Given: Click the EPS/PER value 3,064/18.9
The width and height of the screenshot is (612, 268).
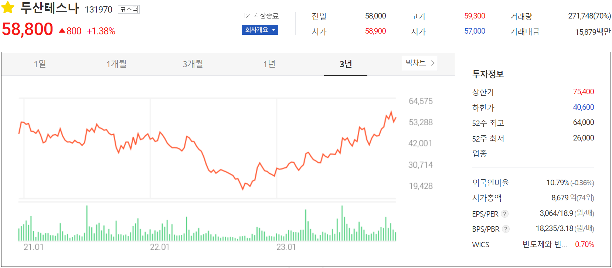Looking at the screenshot, I should pos(556,213).
